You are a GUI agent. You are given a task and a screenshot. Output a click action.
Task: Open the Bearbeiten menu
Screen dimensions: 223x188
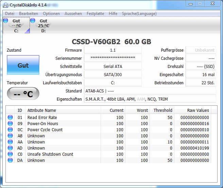point(29,14)
